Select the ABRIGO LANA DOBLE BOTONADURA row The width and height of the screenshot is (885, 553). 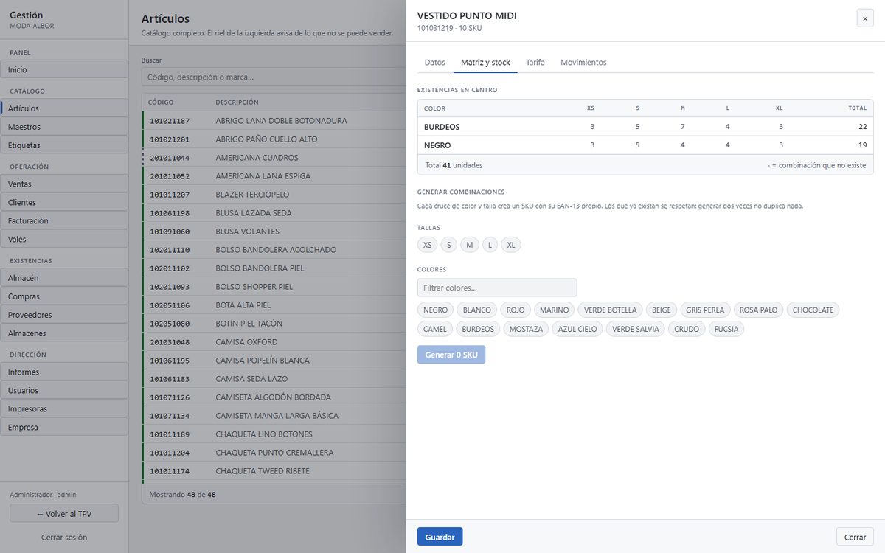click(x=274, y=121)
